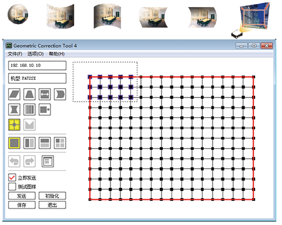
Task: Click the spherical projection thumbnail above window
Action: click(18, 15)
